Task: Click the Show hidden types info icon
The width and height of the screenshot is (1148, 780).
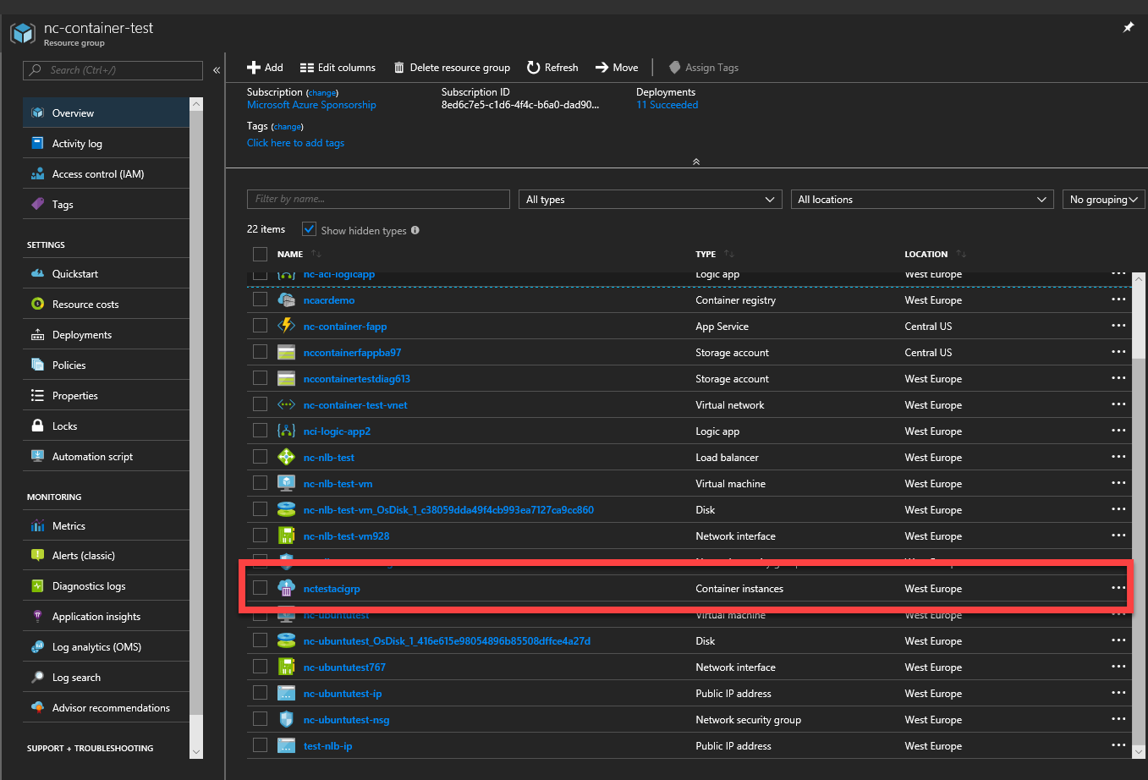Action: [x=415, y=230]
